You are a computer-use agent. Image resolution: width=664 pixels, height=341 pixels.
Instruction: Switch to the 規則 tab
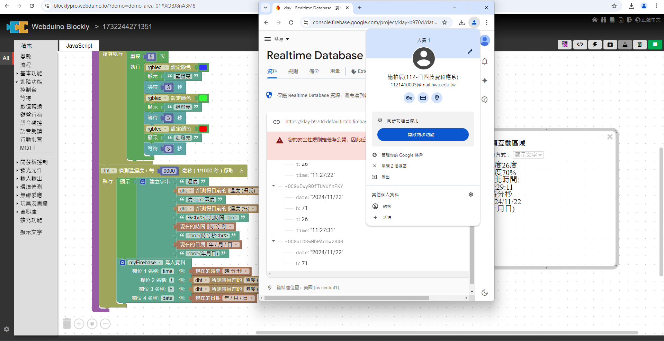[293, 71]
